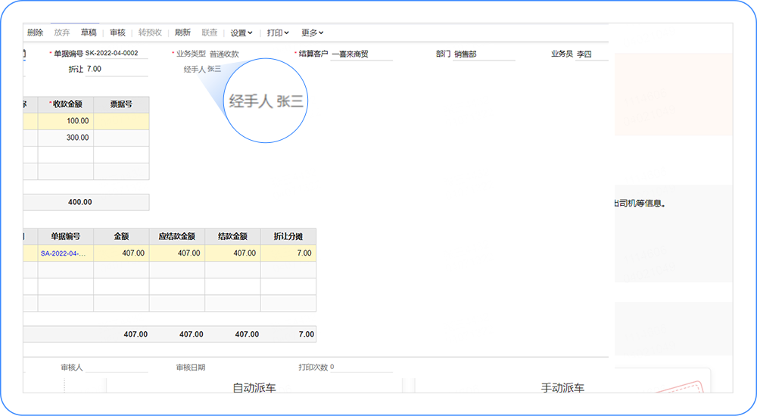Click the 折让分摊 column header

pyautogui.click(x=288, y=237)
